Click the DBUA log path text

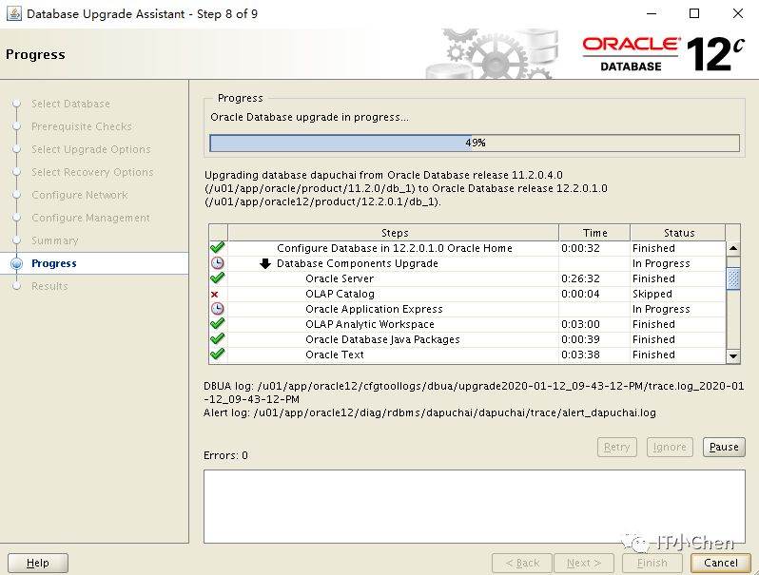(x=474, y=393)
